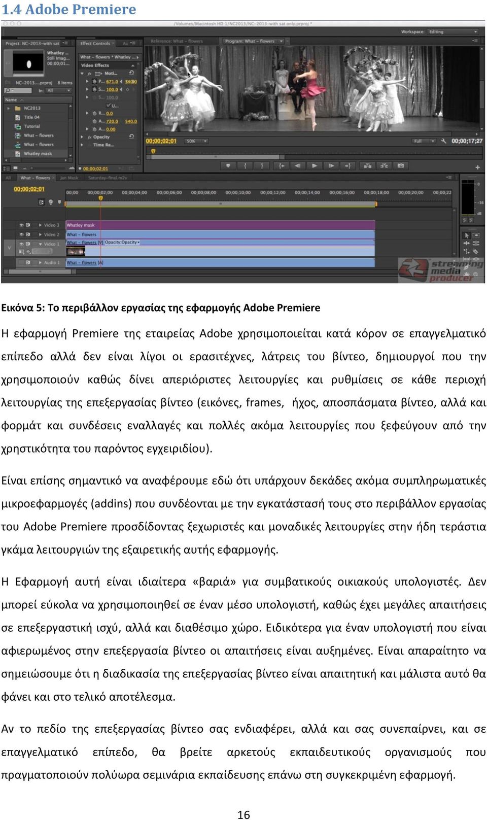This screenshot has height=820, width=487.
Task: Toggle Video 3 track visibility eye
Action: coord(21,225)
